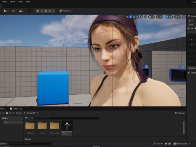196x147 pixels.
Task: Click the Eject button in play controls
Action: tap(50, 11)
